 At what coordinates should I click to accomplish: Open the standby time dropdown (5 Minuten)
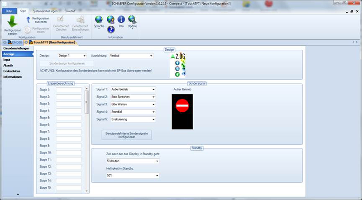(x=133, y=161)
